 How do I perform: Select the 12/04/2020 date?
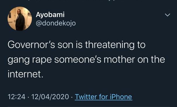click(x=50, y=97)
